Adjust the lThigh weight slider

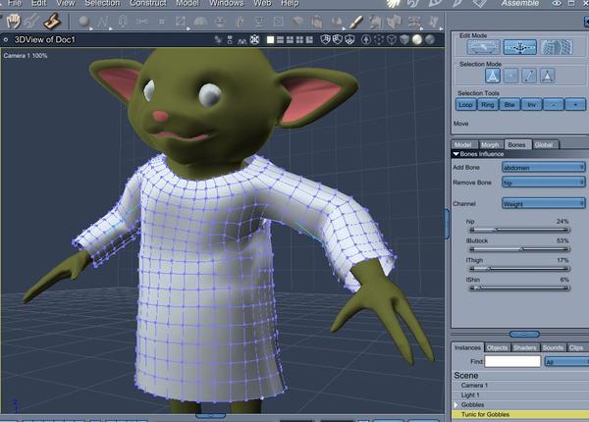(520, 269)
